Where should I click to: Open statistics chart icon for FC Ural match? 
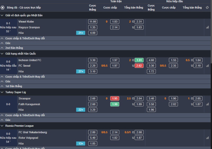pyautogui.click(x=207, y=138)
